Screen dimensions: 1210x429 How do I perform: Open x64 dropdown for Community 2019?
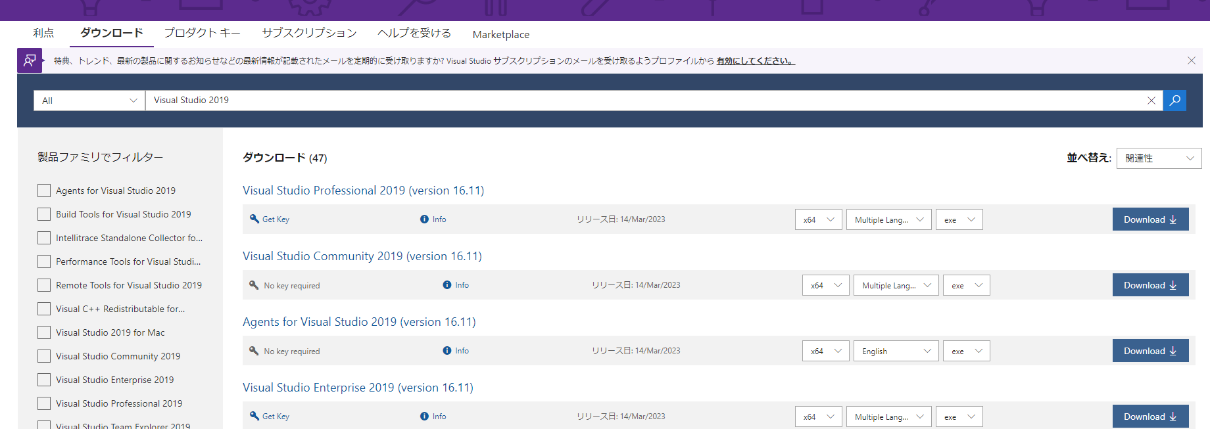point(825,285)
